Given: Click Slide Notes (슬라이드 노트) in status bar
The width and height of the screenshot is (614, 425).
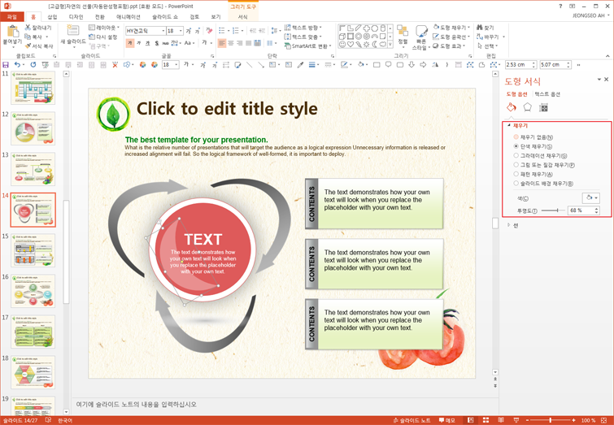Looking at the screenshot, I should point(412,420).
